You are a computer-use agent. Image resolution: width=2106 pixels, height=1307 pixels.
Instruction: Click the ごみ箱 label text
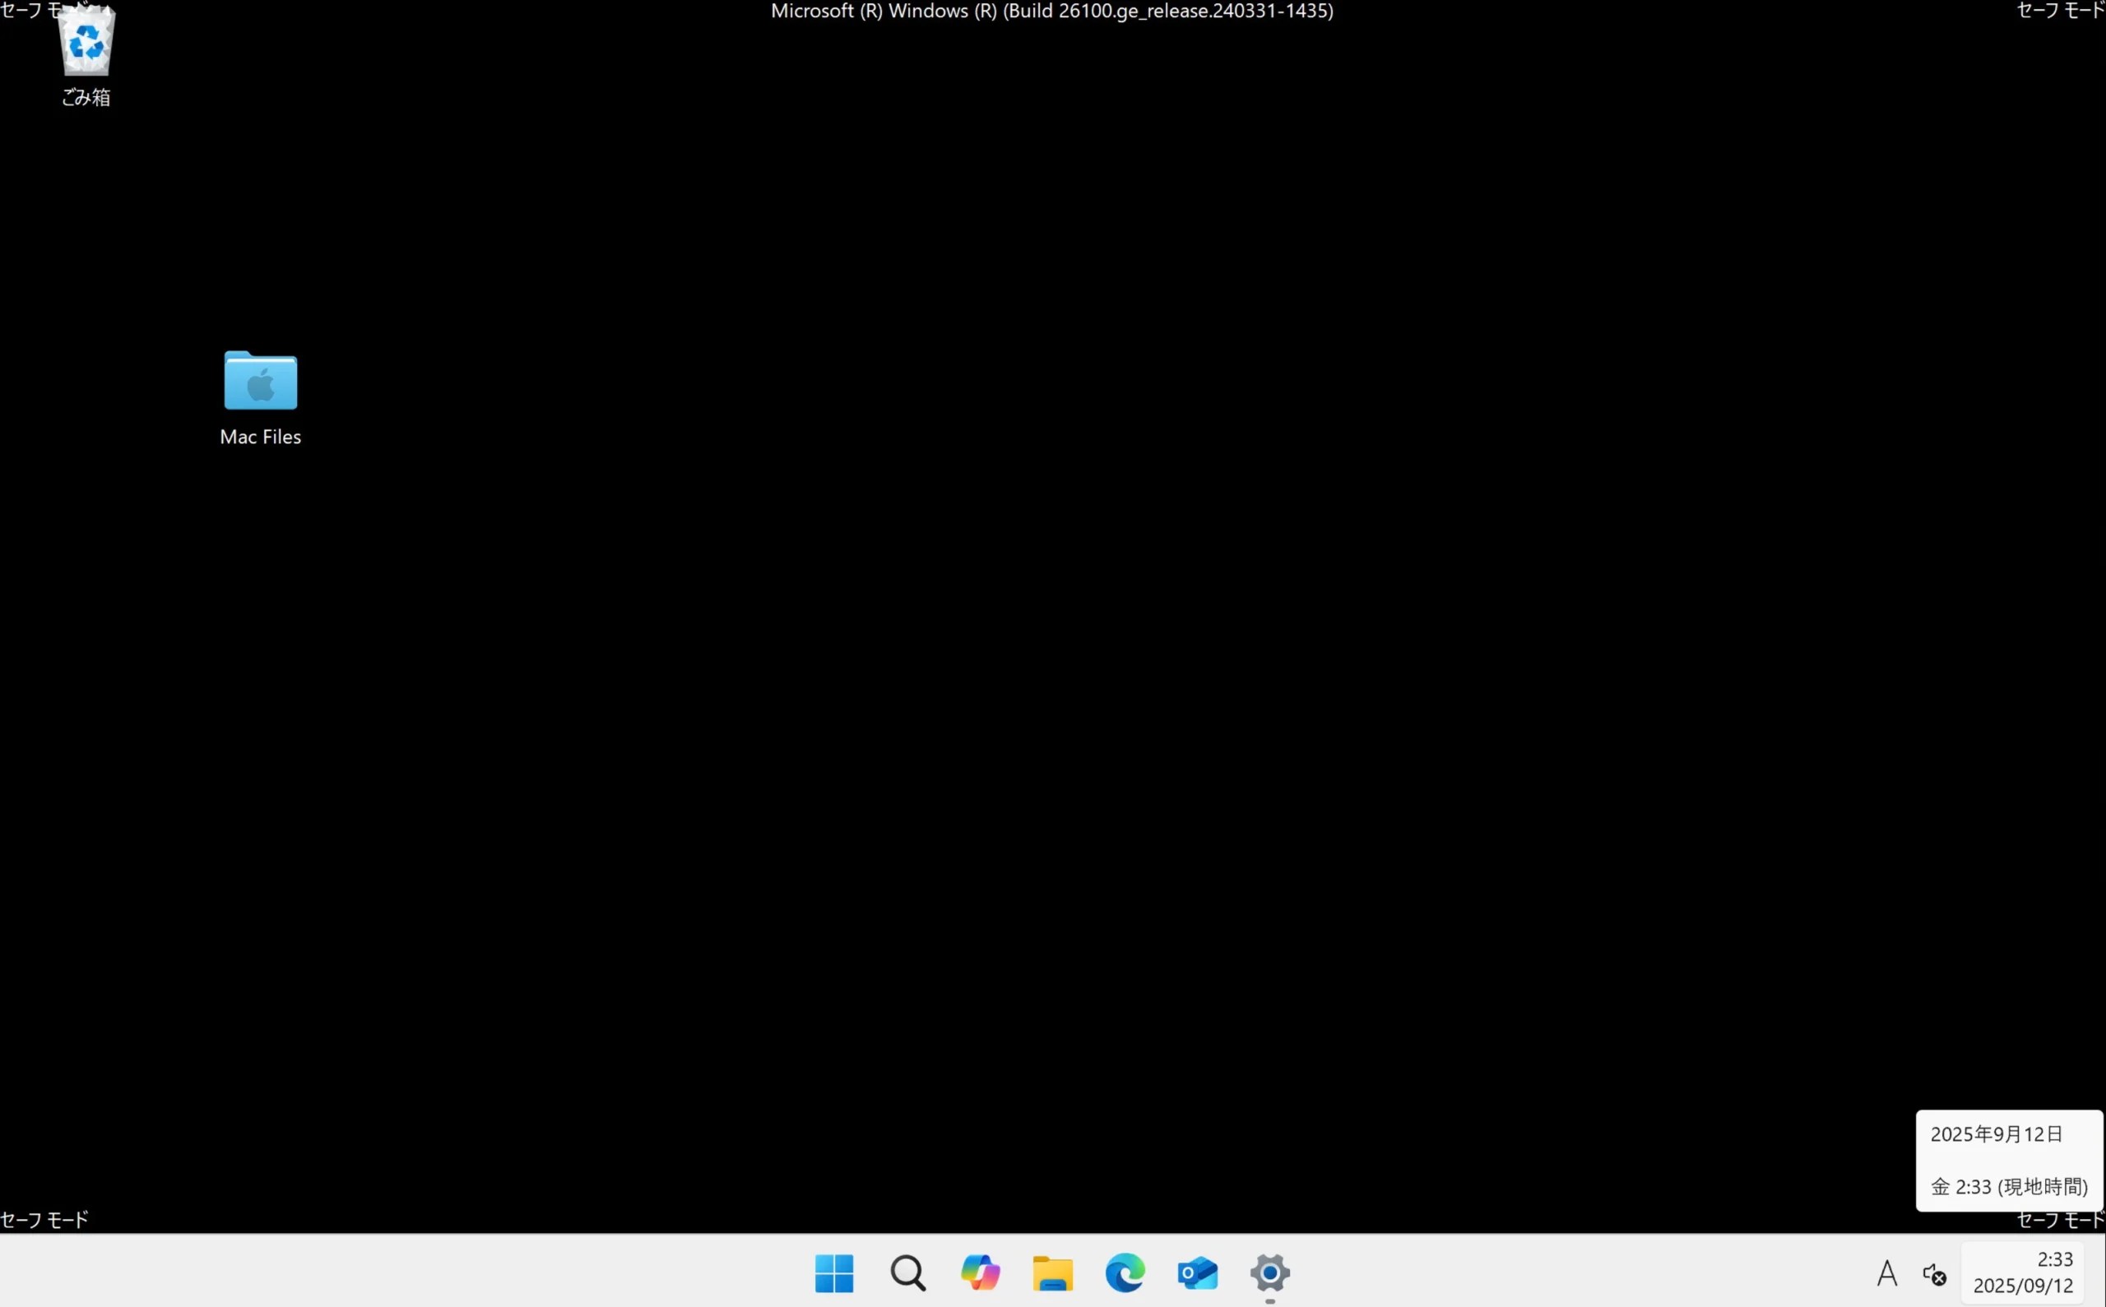86,98
